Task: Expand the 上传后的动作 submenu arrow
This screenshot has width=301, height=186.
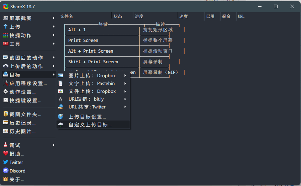Action: tap(54, 66)
